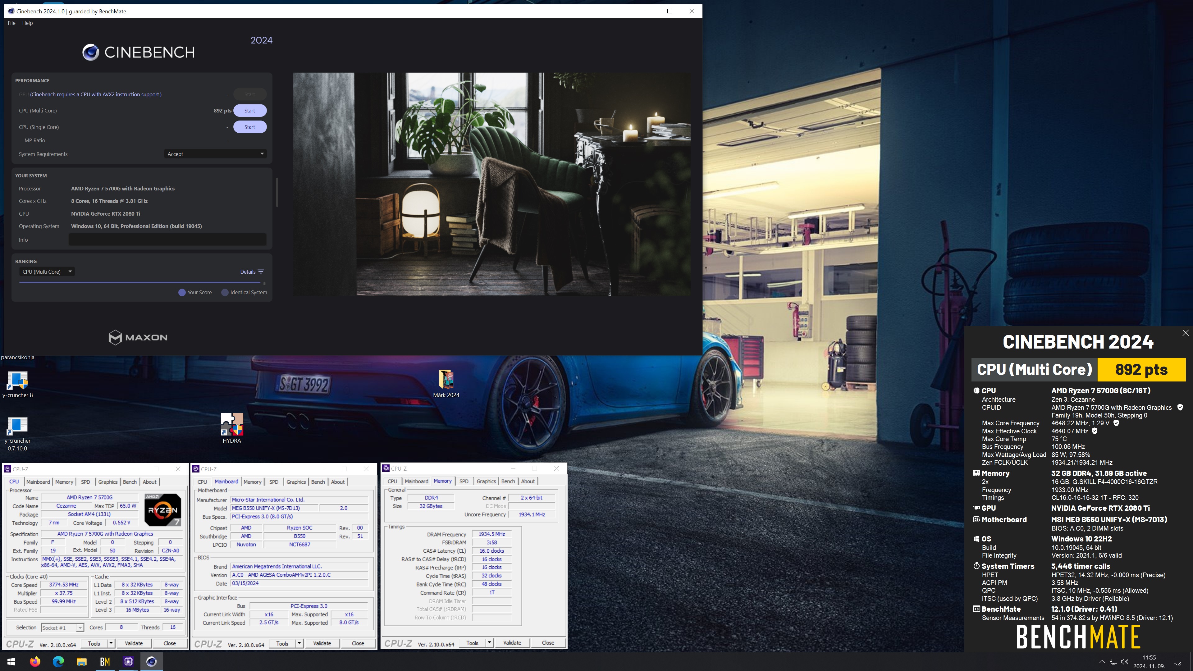Click the Maxon logo
Image resolution: width=1193 pixels, height=671 pixels.
(x=138, y=337)
